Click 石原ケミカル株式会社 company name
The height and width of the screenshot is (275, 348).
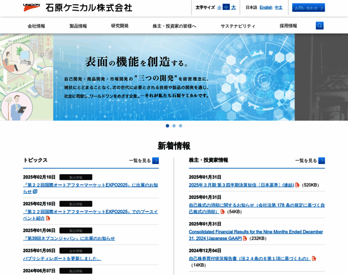(89, 8)
